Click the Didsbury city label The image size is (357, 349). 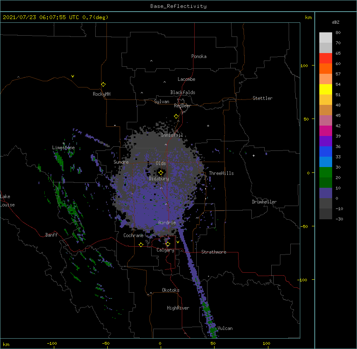click(x=159, y=179)
